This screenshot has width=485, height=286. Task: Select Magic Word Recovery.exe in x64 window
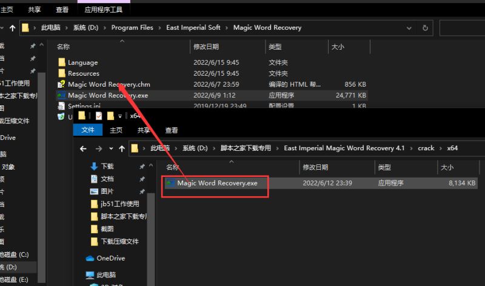[x=217, y=183]
